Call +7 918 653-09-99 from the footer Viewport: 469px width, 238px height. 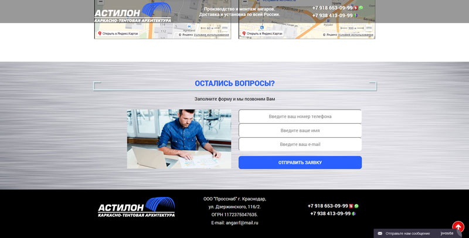pos(328,206)
